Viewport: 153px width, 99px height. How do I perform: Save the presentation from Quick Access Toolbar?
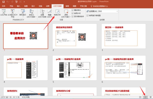[x=4, y=2]
